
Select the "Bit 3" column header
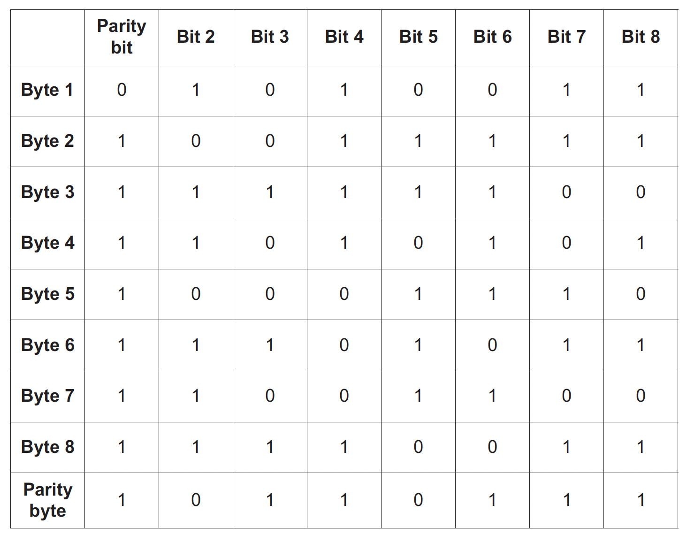click(x=270, y=37)
